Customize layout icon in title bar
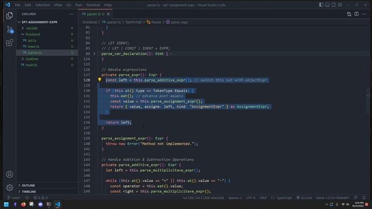The height and width of the screenshot is (209, 372). point(340,5)
